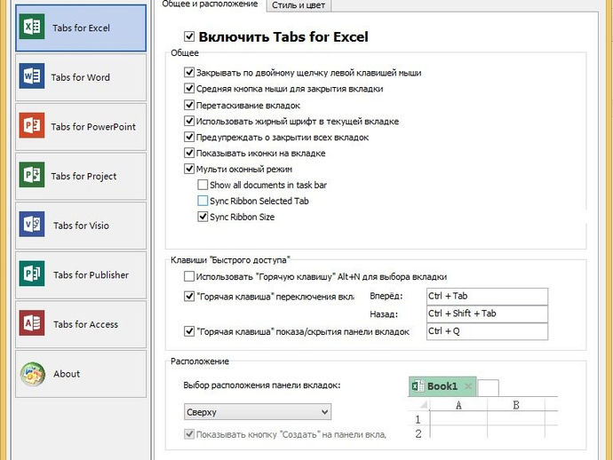Open Tabs for Visio settings
This screenshot has width=613, height=460.
point(81,226)
